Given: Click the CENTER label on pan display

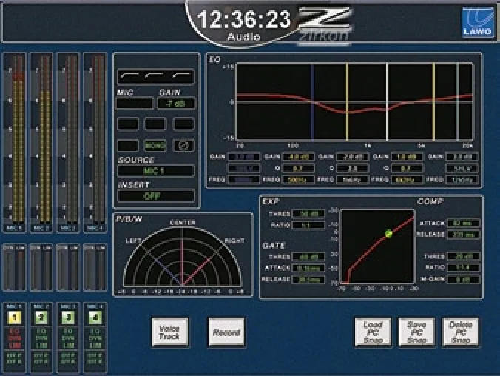Looking at the screenshot, I should [183, 222].
